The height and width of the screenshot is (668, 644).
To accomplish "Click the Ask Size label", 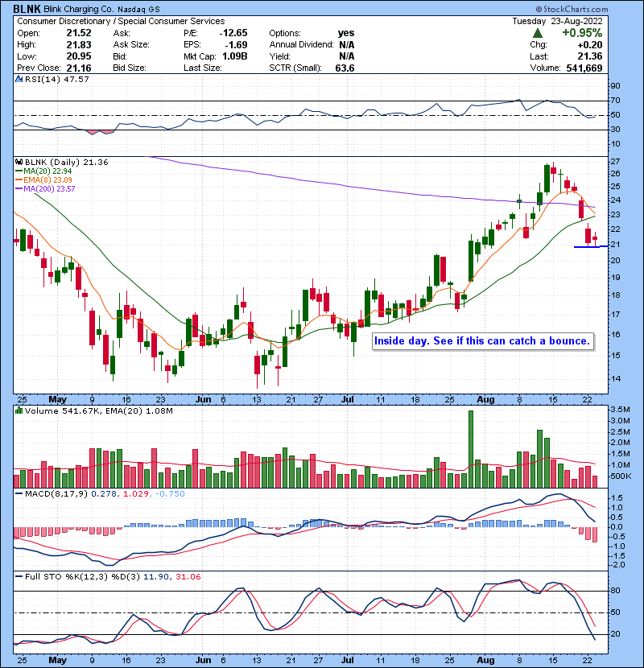I will pyautogui.click(x=131, y=45).
